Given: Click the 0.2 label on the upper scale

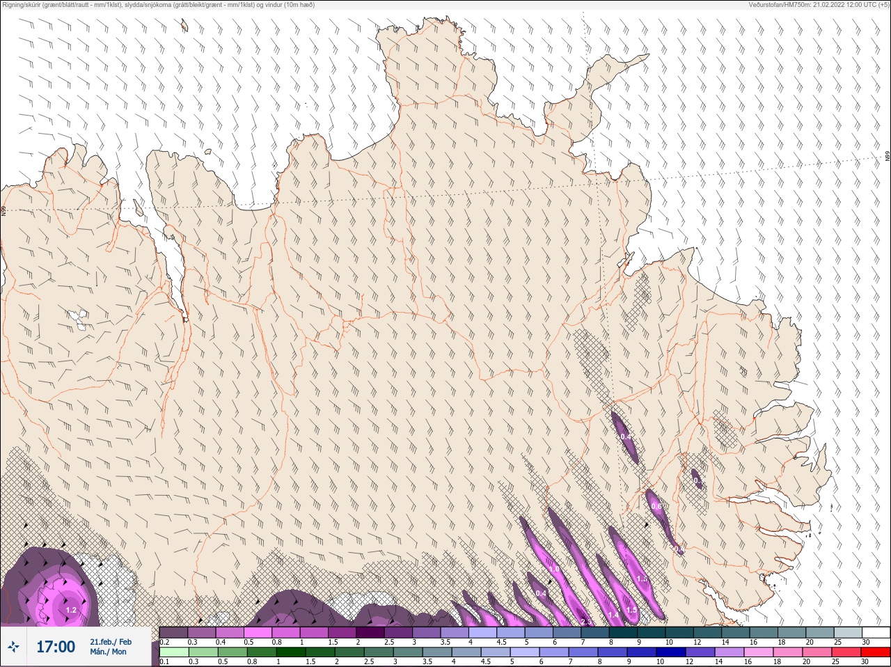Looking at the screenshot, I should [164, 642].
